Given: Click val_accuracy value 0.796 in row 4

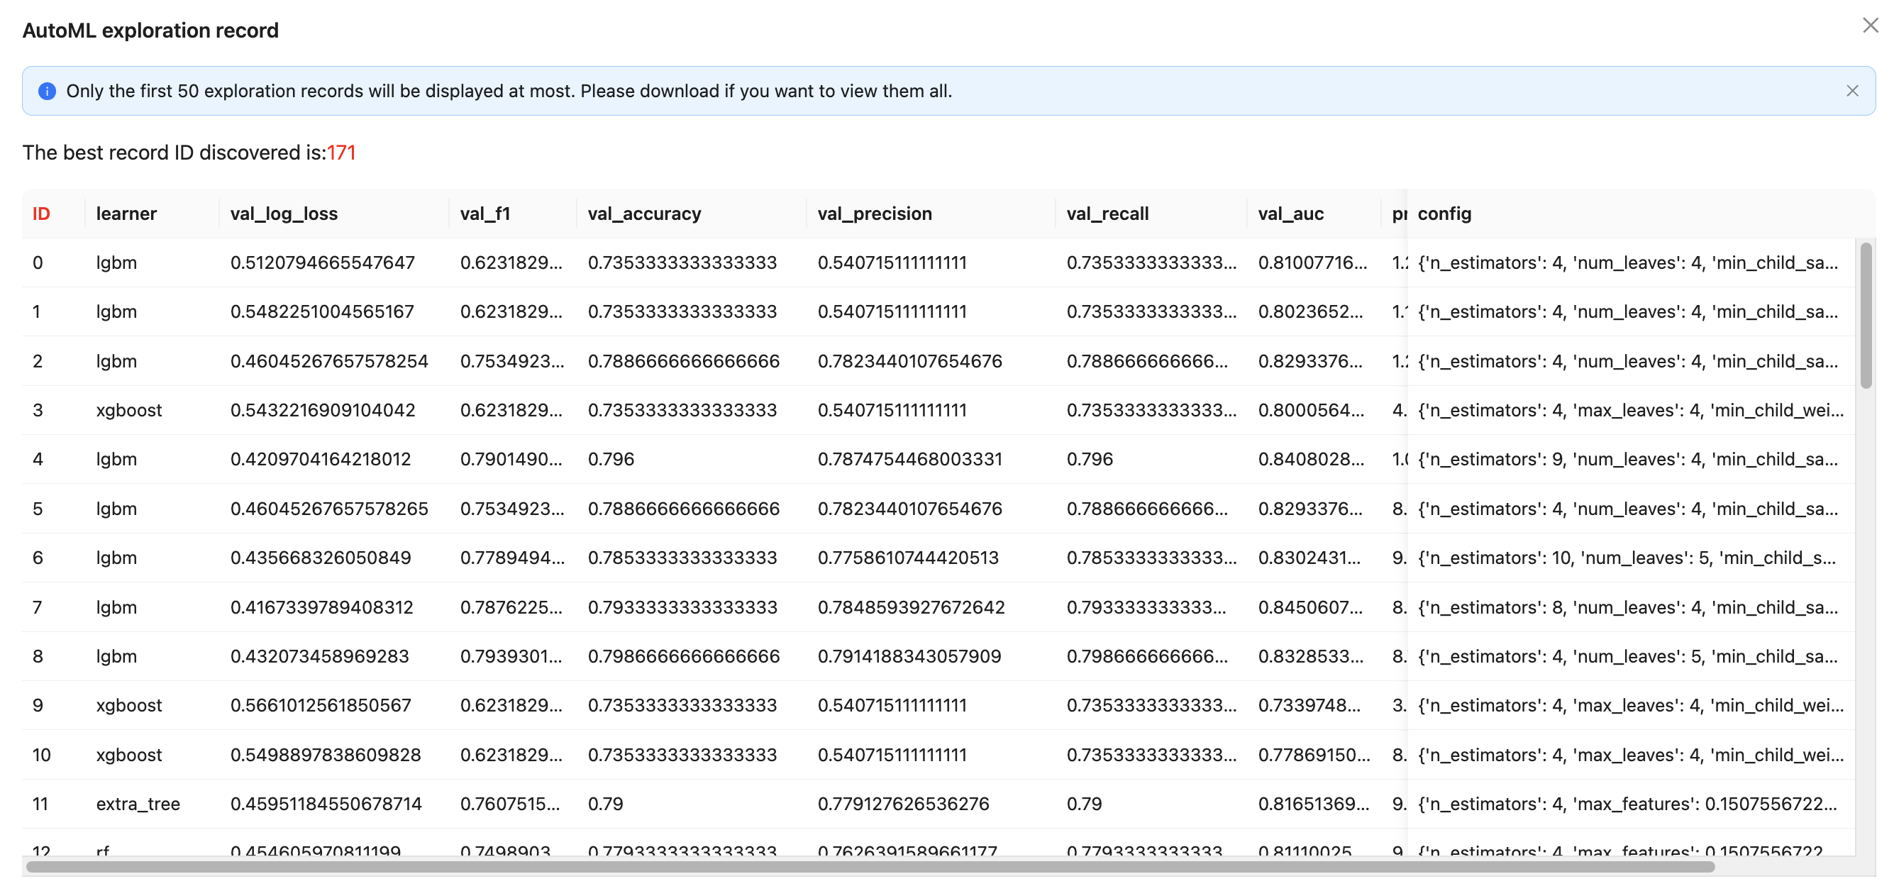Looking at the screenshot, I should click(610, 460).
